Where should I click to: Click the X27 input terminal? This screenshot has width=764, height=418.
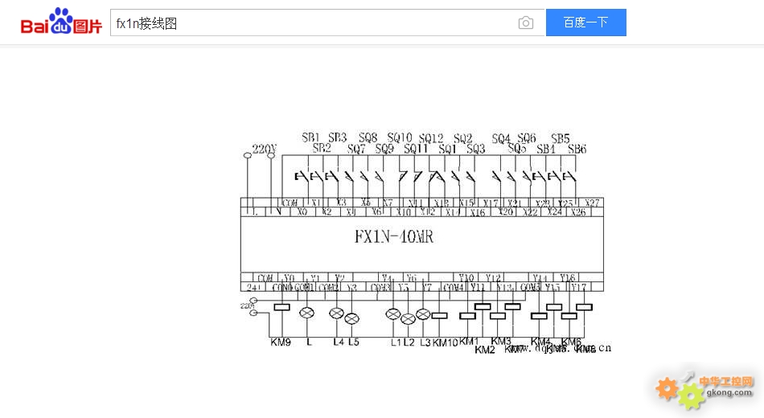tap(593, 203)
